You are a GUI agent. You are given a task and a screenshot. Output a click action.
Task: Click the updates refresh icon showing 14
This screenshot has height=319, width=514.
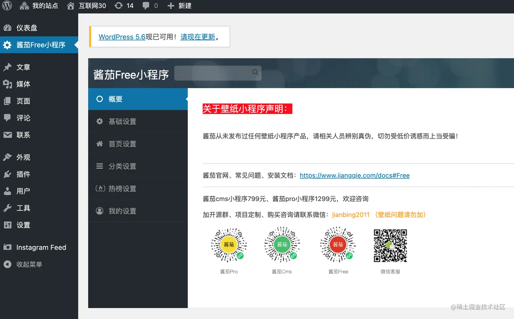[x=119, y=6]
